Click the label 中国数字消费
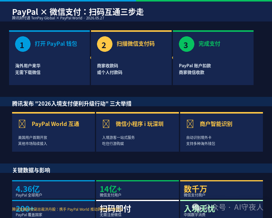Viewport: 272px width, 218px height. pyautogui.click(x=194, y=215)
